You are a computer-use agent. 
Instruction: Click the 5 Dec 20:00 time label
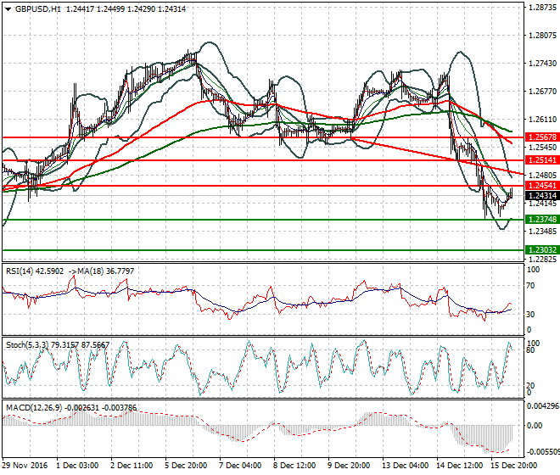click(x=186, y=466)
